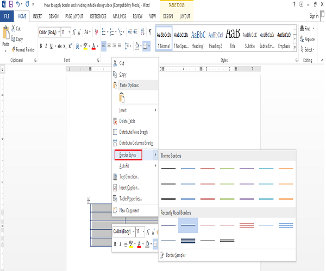Screen dimensions: 326x271
Task: Open the ribbon font size dropdown
Action: click(x=69, y=32)
